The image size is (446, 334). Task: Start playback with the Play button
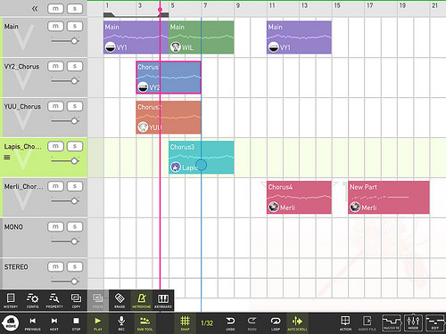tap(98, 323)
